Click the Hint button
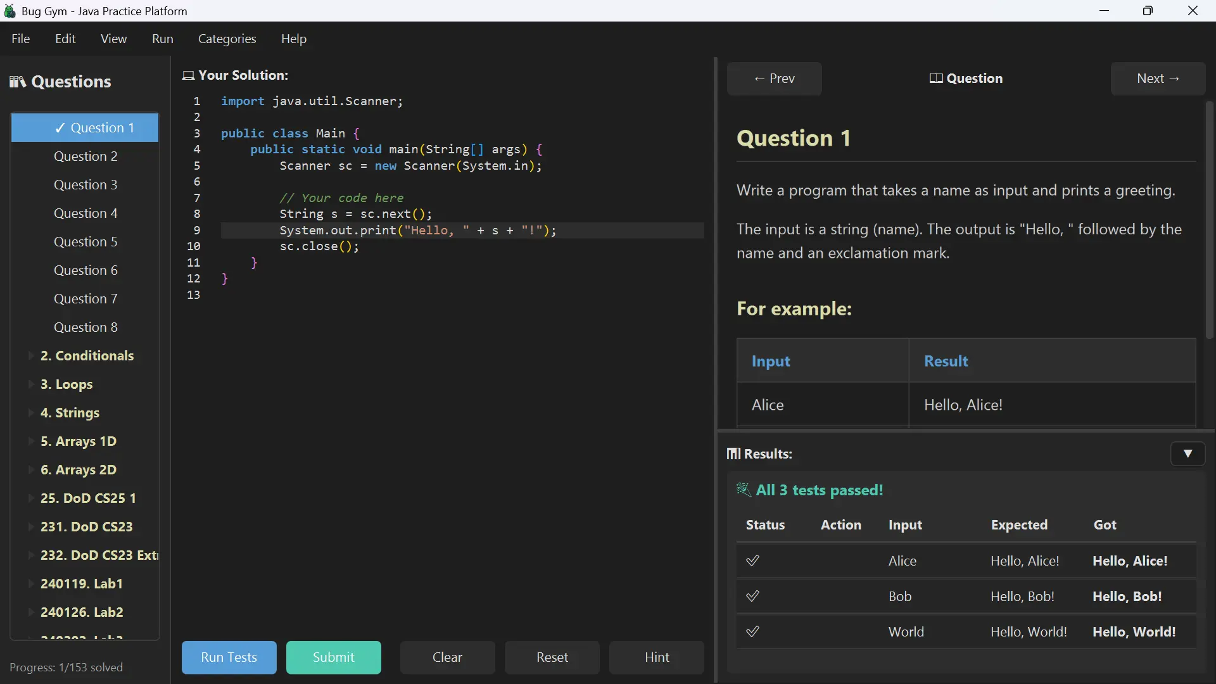The height and width of the screenshot is (684, 1216). (657, 657)
